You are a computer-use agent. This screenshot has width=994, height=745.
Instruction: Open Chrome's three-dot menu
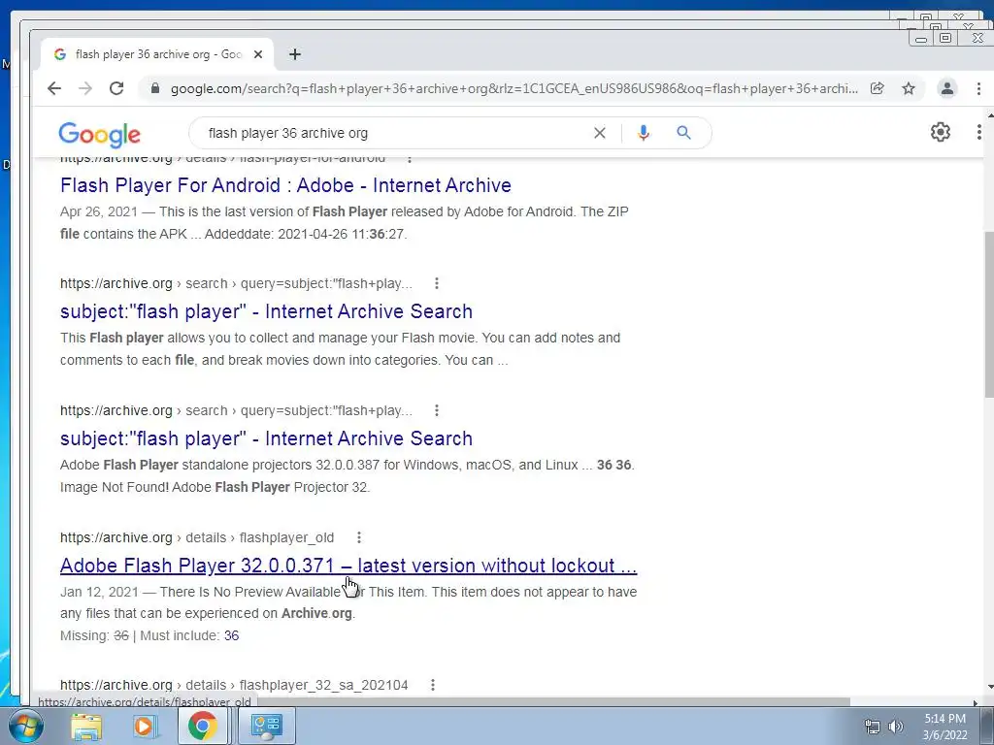coord(978,88)
